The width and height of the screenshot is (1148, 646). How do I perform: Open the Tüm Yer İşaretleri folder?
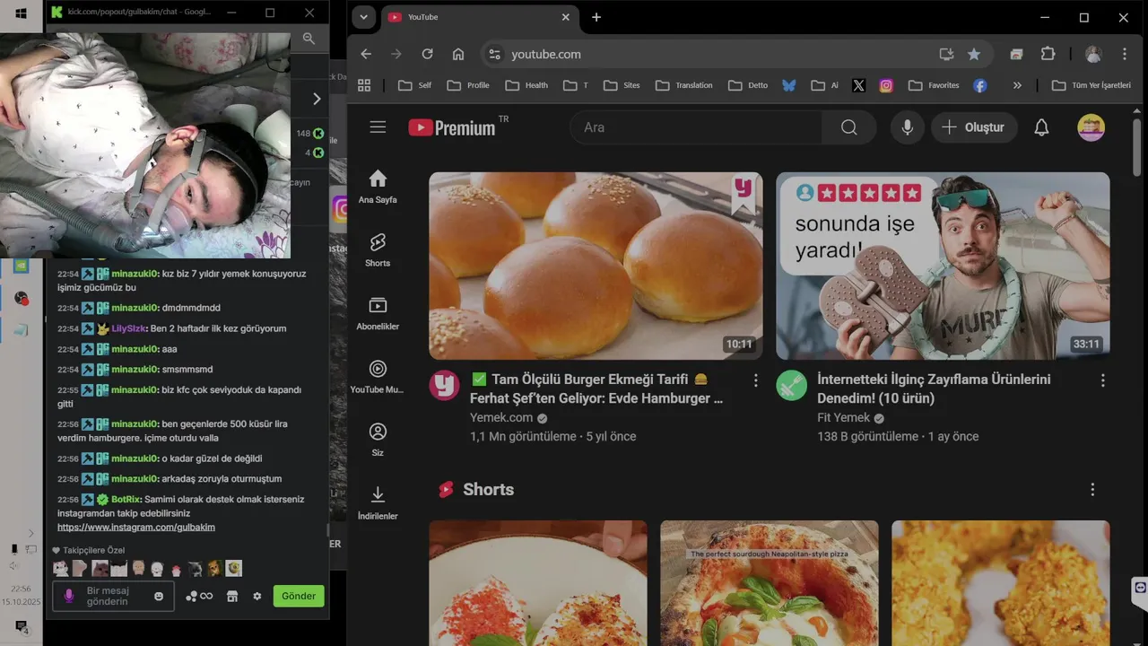(1091, 85)
